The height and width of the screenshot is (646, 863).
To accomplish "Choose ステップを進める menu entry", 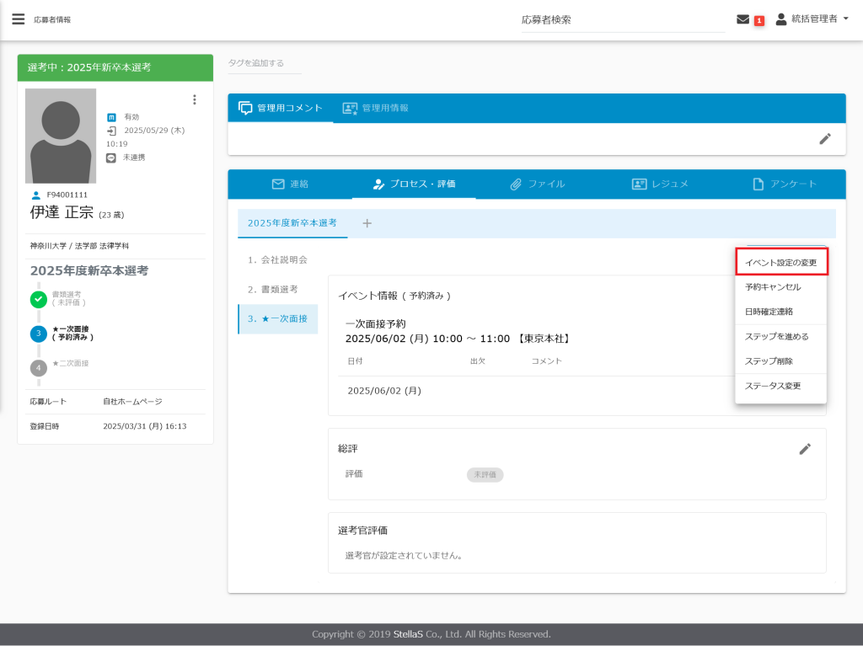I will pos(776,337).
